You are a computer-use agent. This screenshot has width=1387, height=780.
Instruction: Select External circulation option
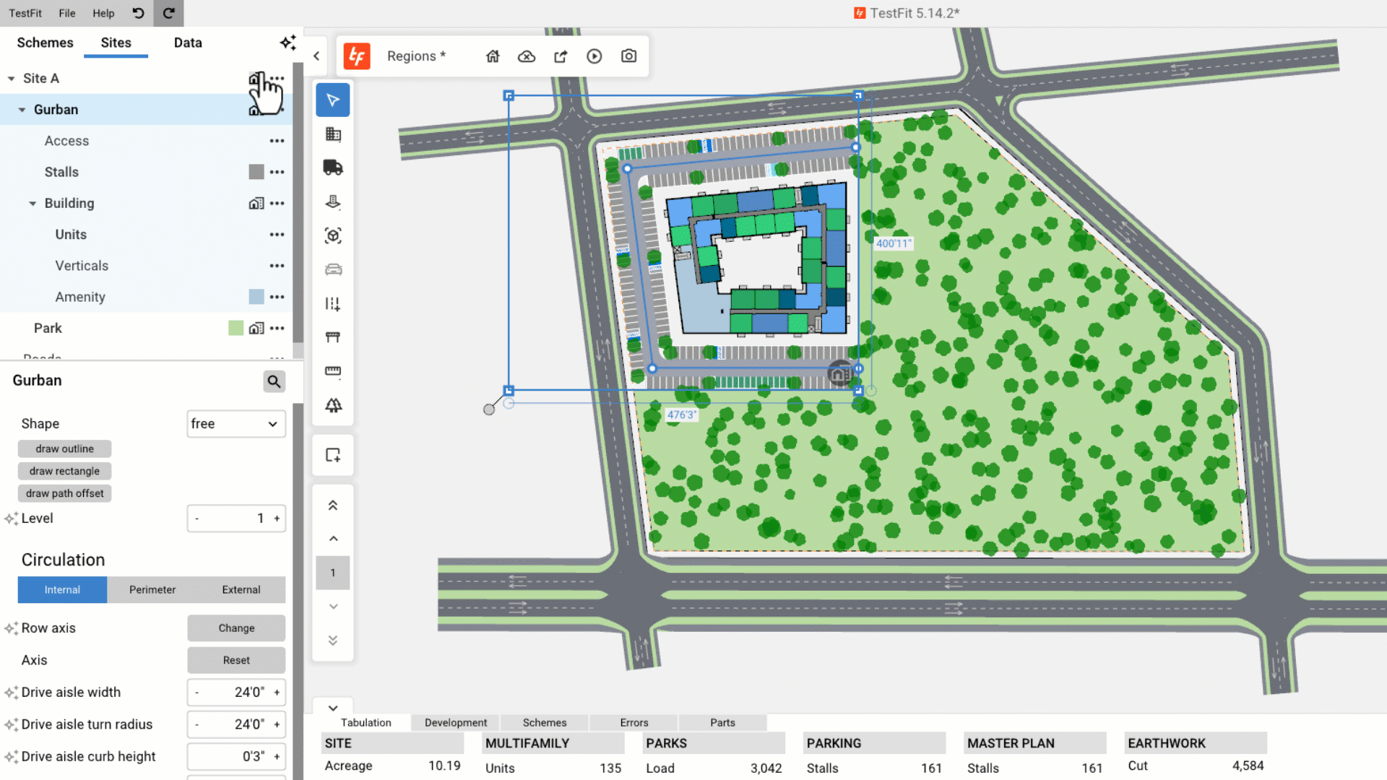point(241,589)
